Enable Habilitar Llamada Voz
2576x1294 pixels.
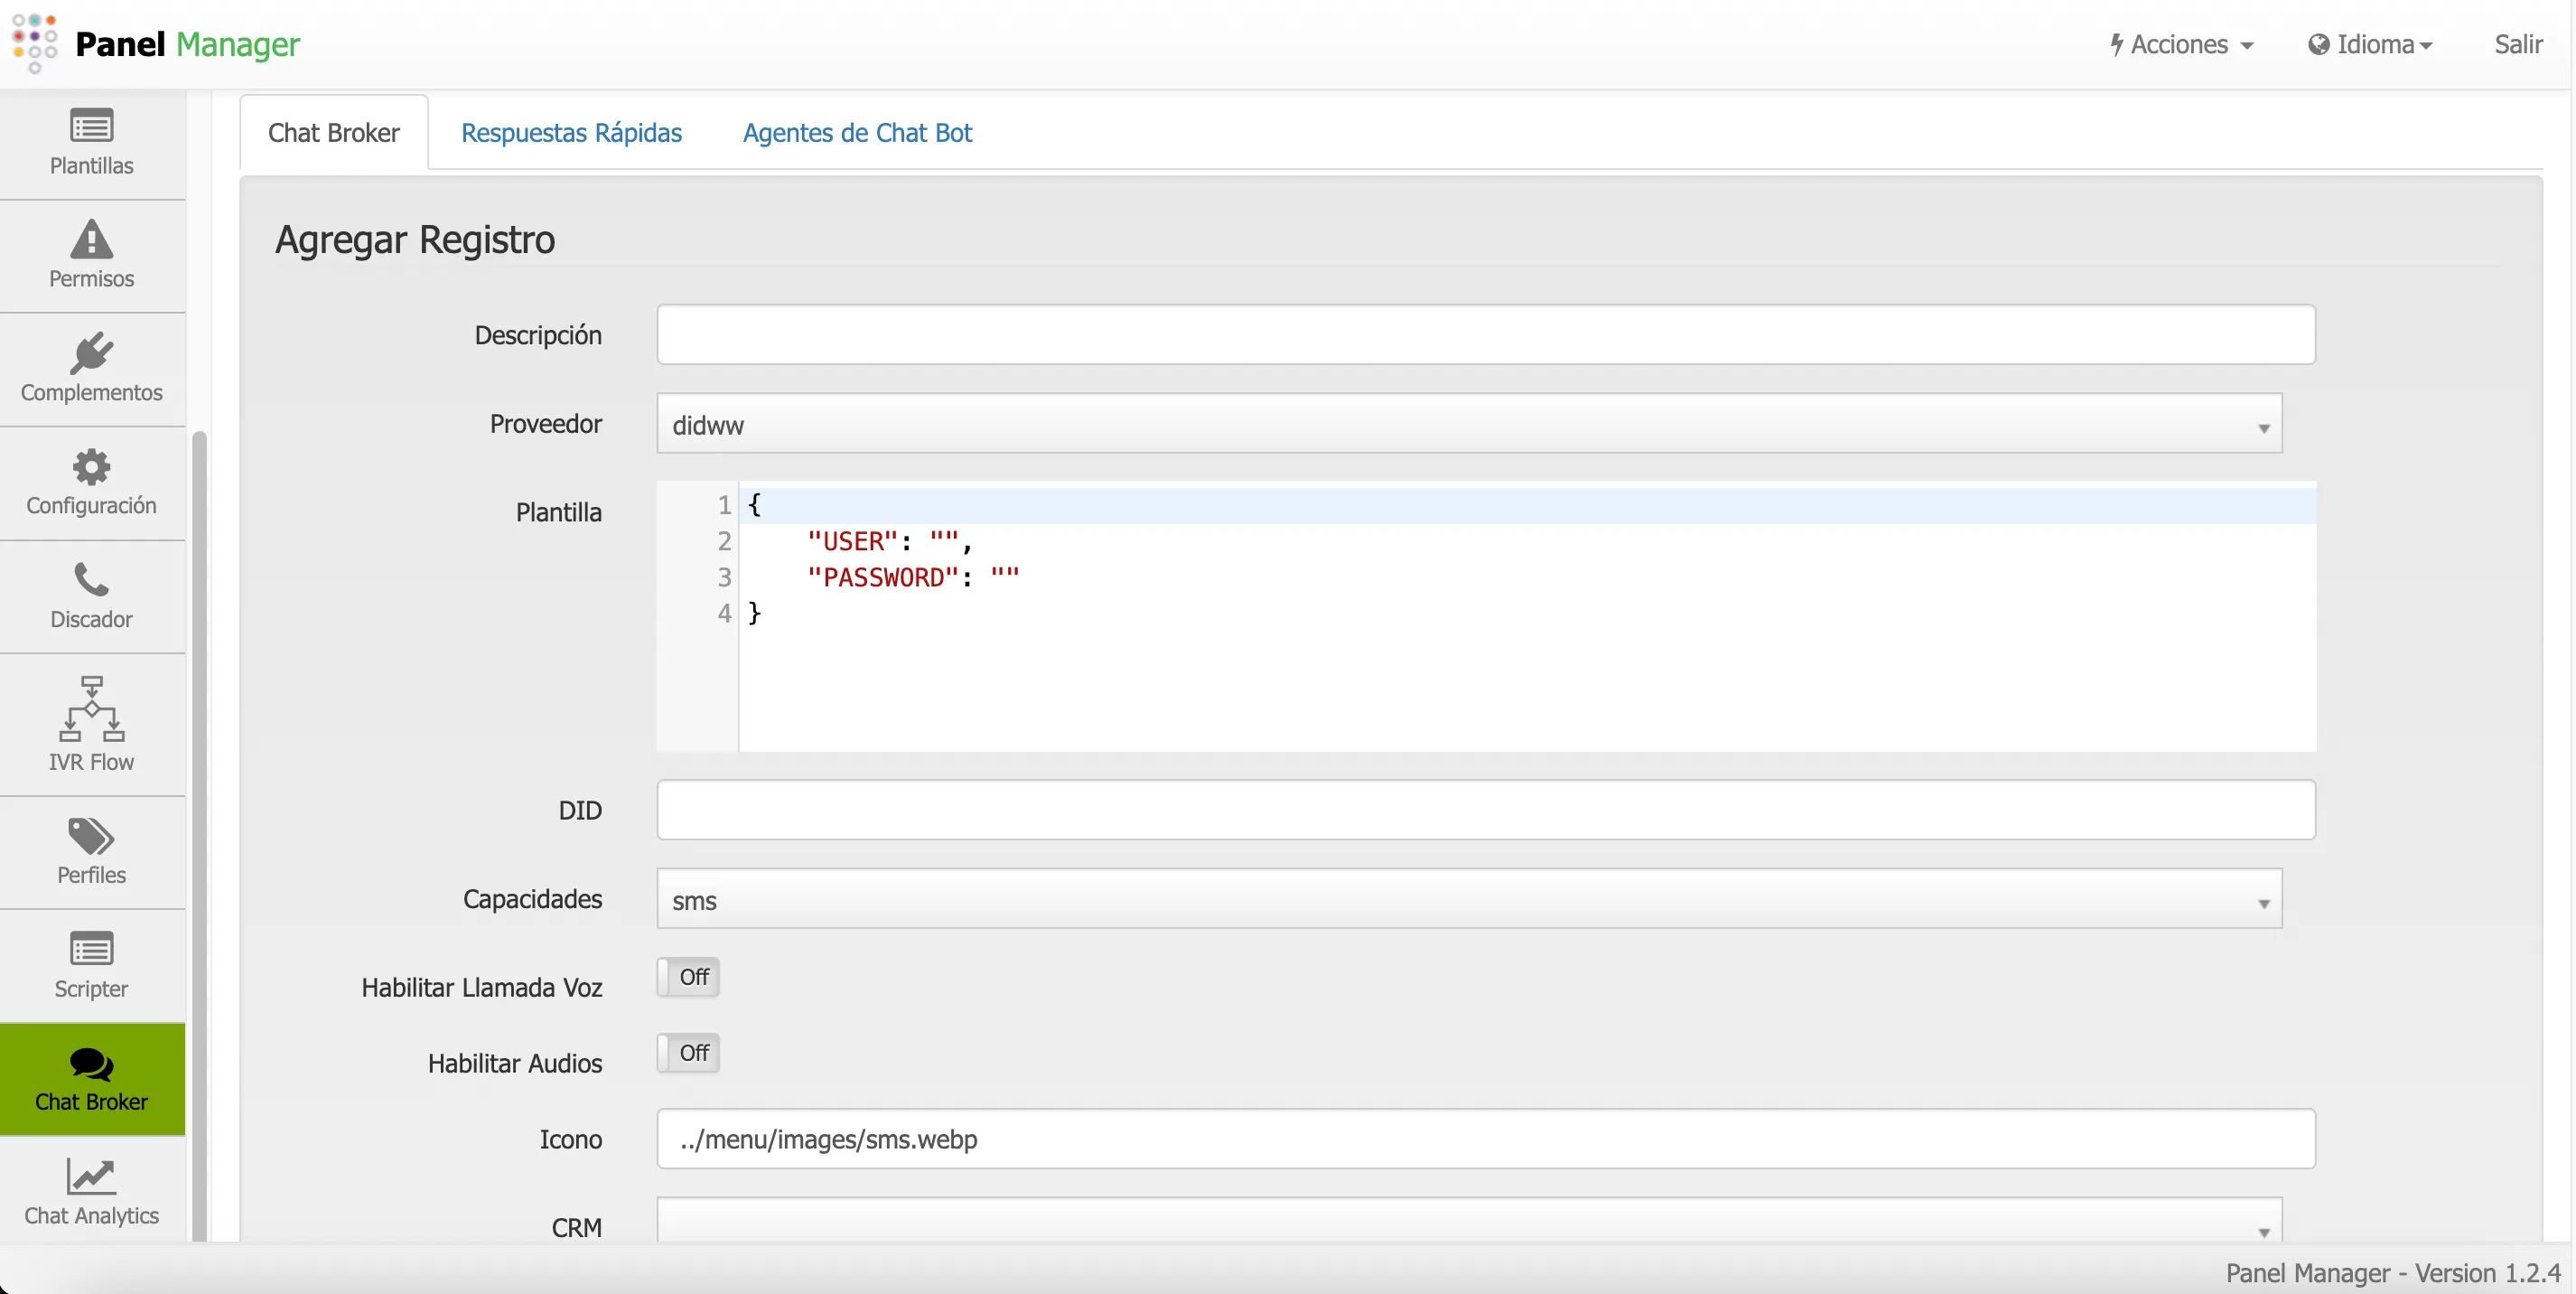coord(686,978)
